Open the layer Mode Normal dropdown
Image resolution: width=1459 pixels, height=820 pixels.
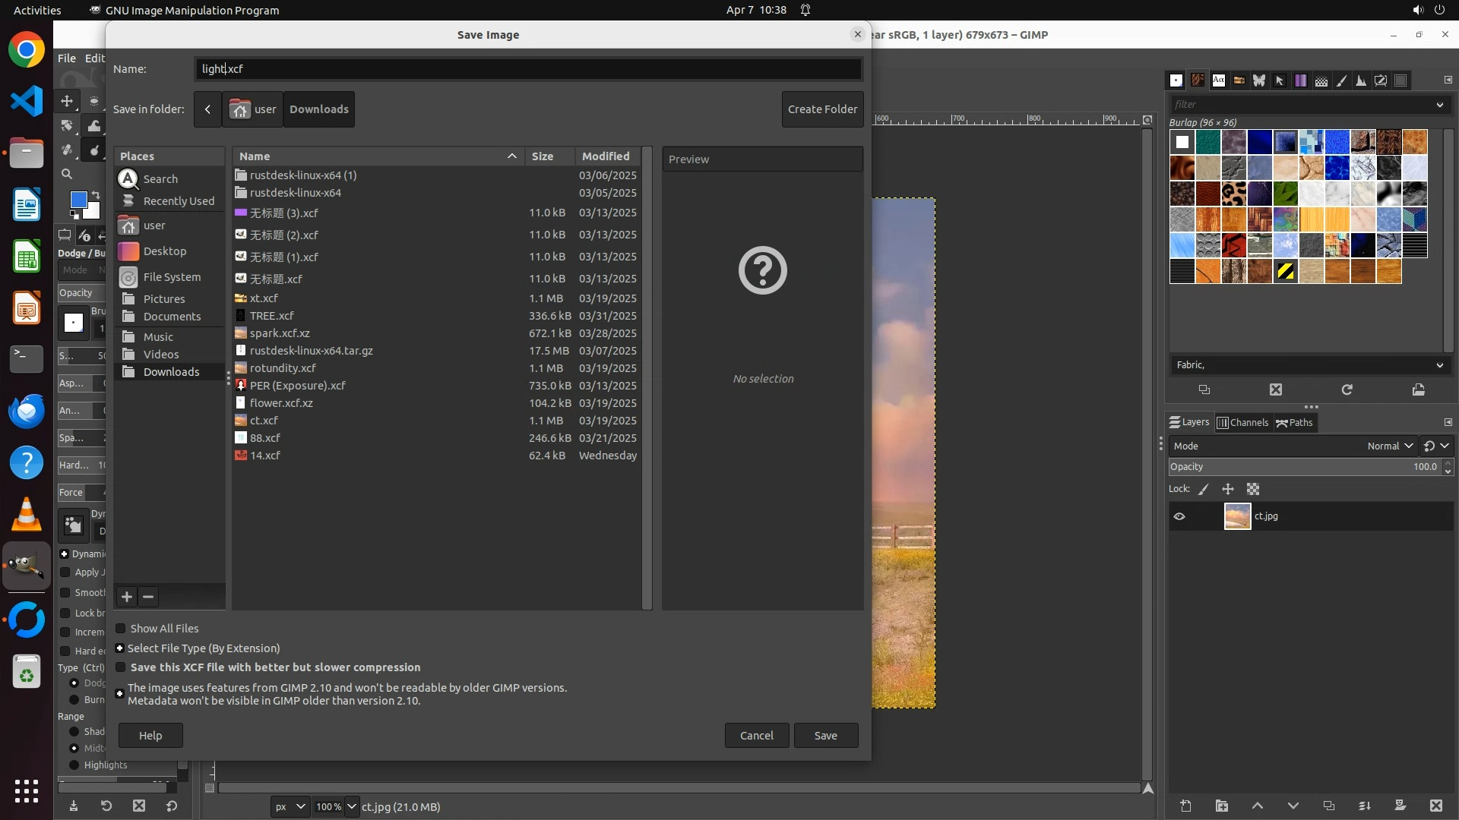[1389, 446]
